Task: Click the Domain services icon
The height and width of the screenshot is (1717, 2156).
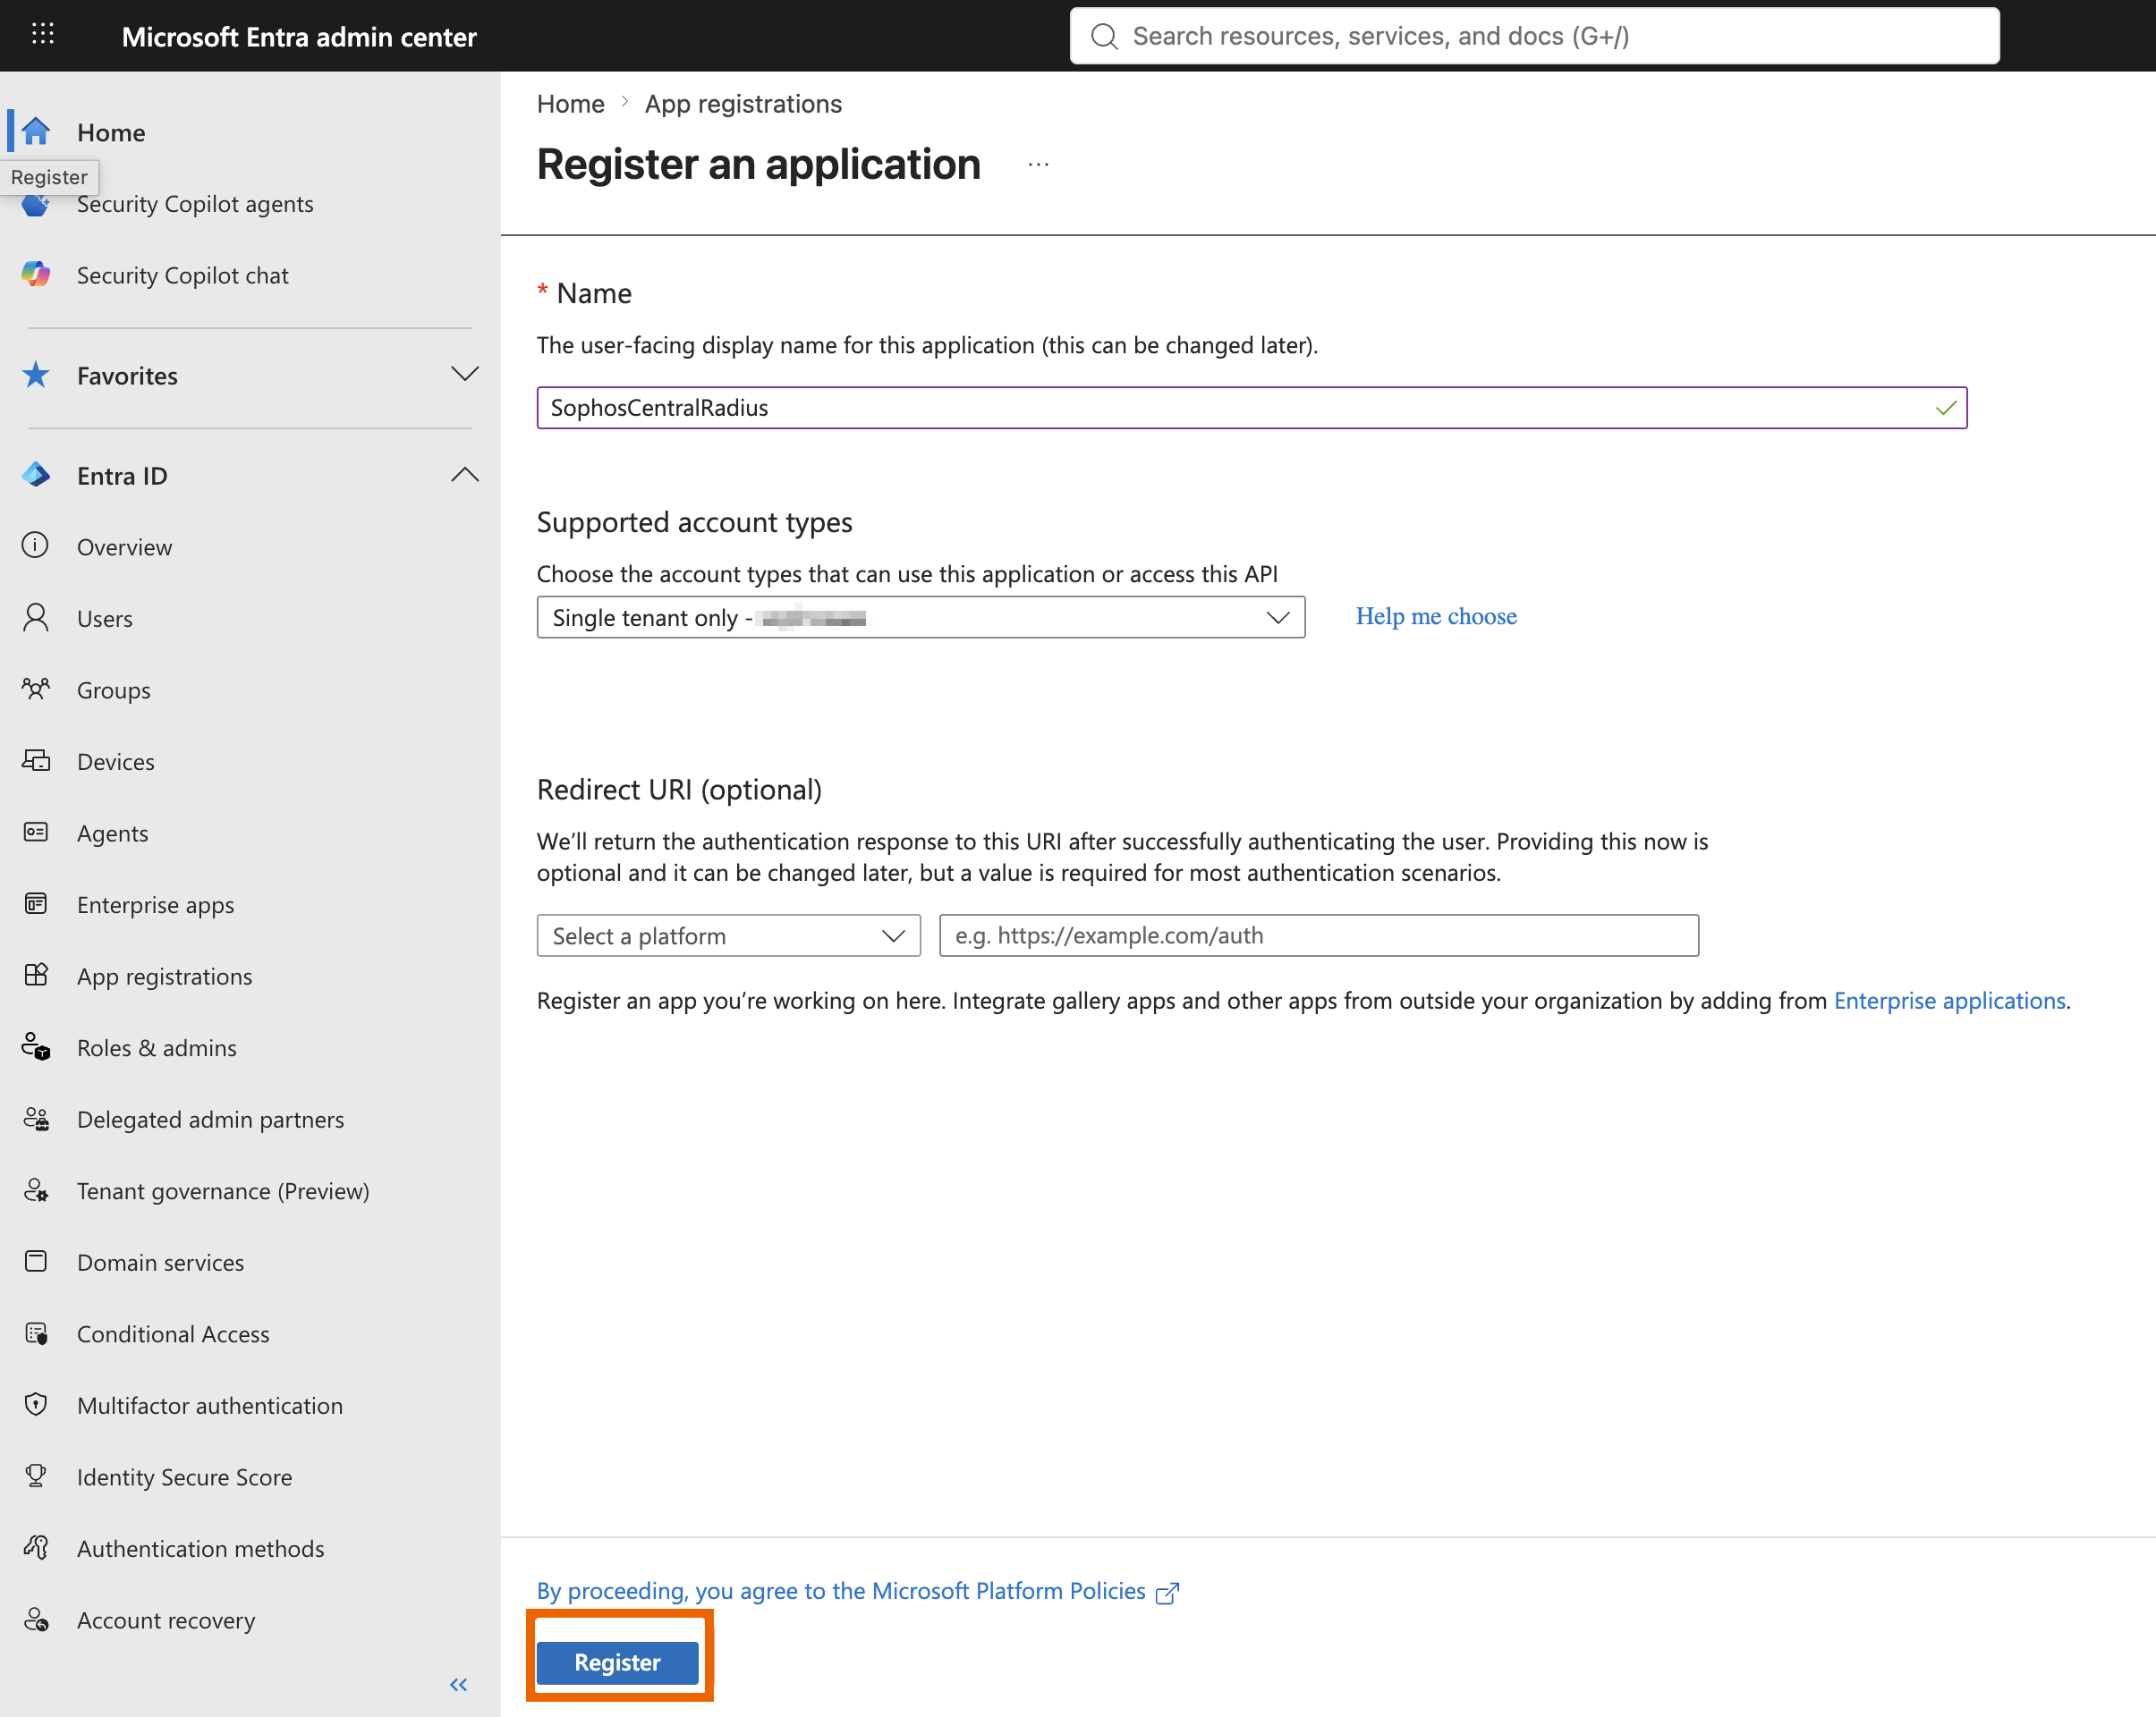Action: tap(36, 1263)
